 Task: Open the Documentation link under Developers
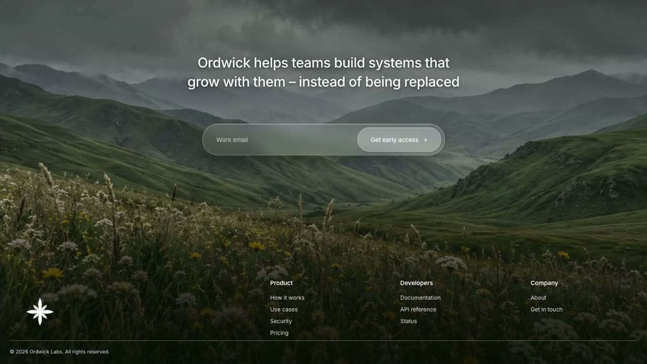(420, 298)
